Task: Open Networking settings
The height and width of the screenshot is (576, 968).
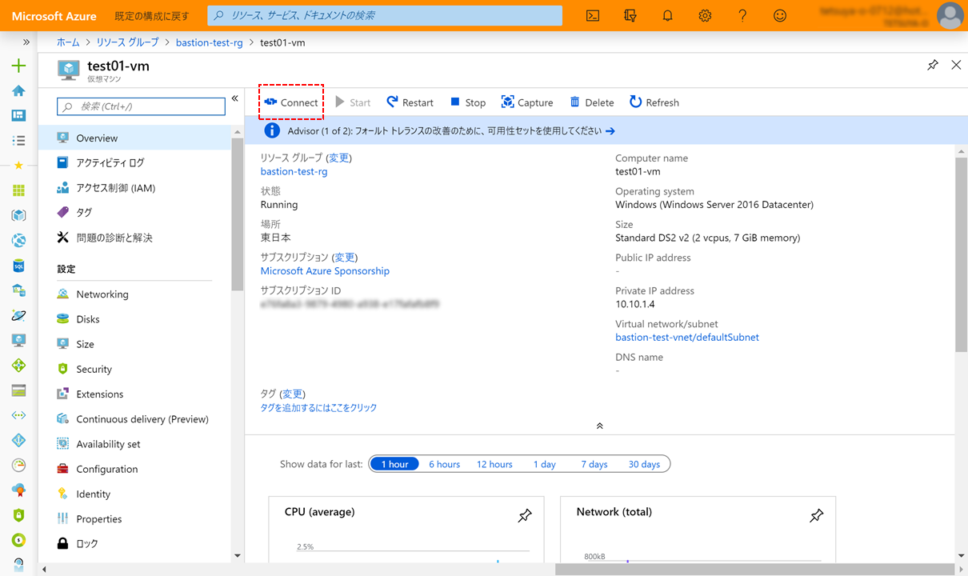Action: [x=134, y=294]
